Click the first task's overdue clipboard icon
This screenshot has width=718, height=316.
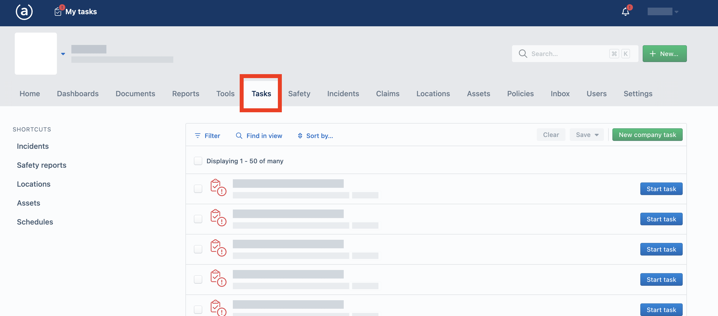click(x=218, y=187)
